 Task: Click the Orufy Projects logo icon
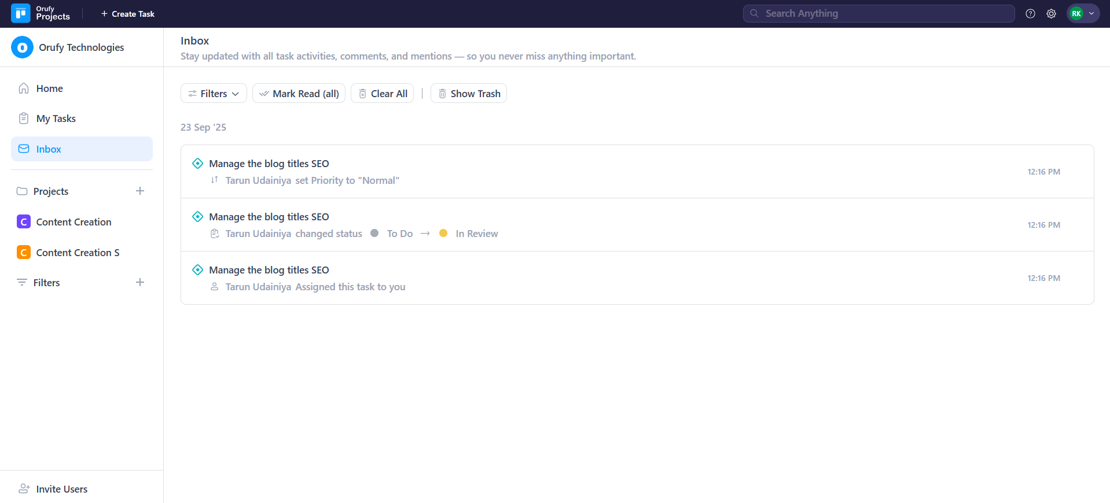tap(21, 13)
